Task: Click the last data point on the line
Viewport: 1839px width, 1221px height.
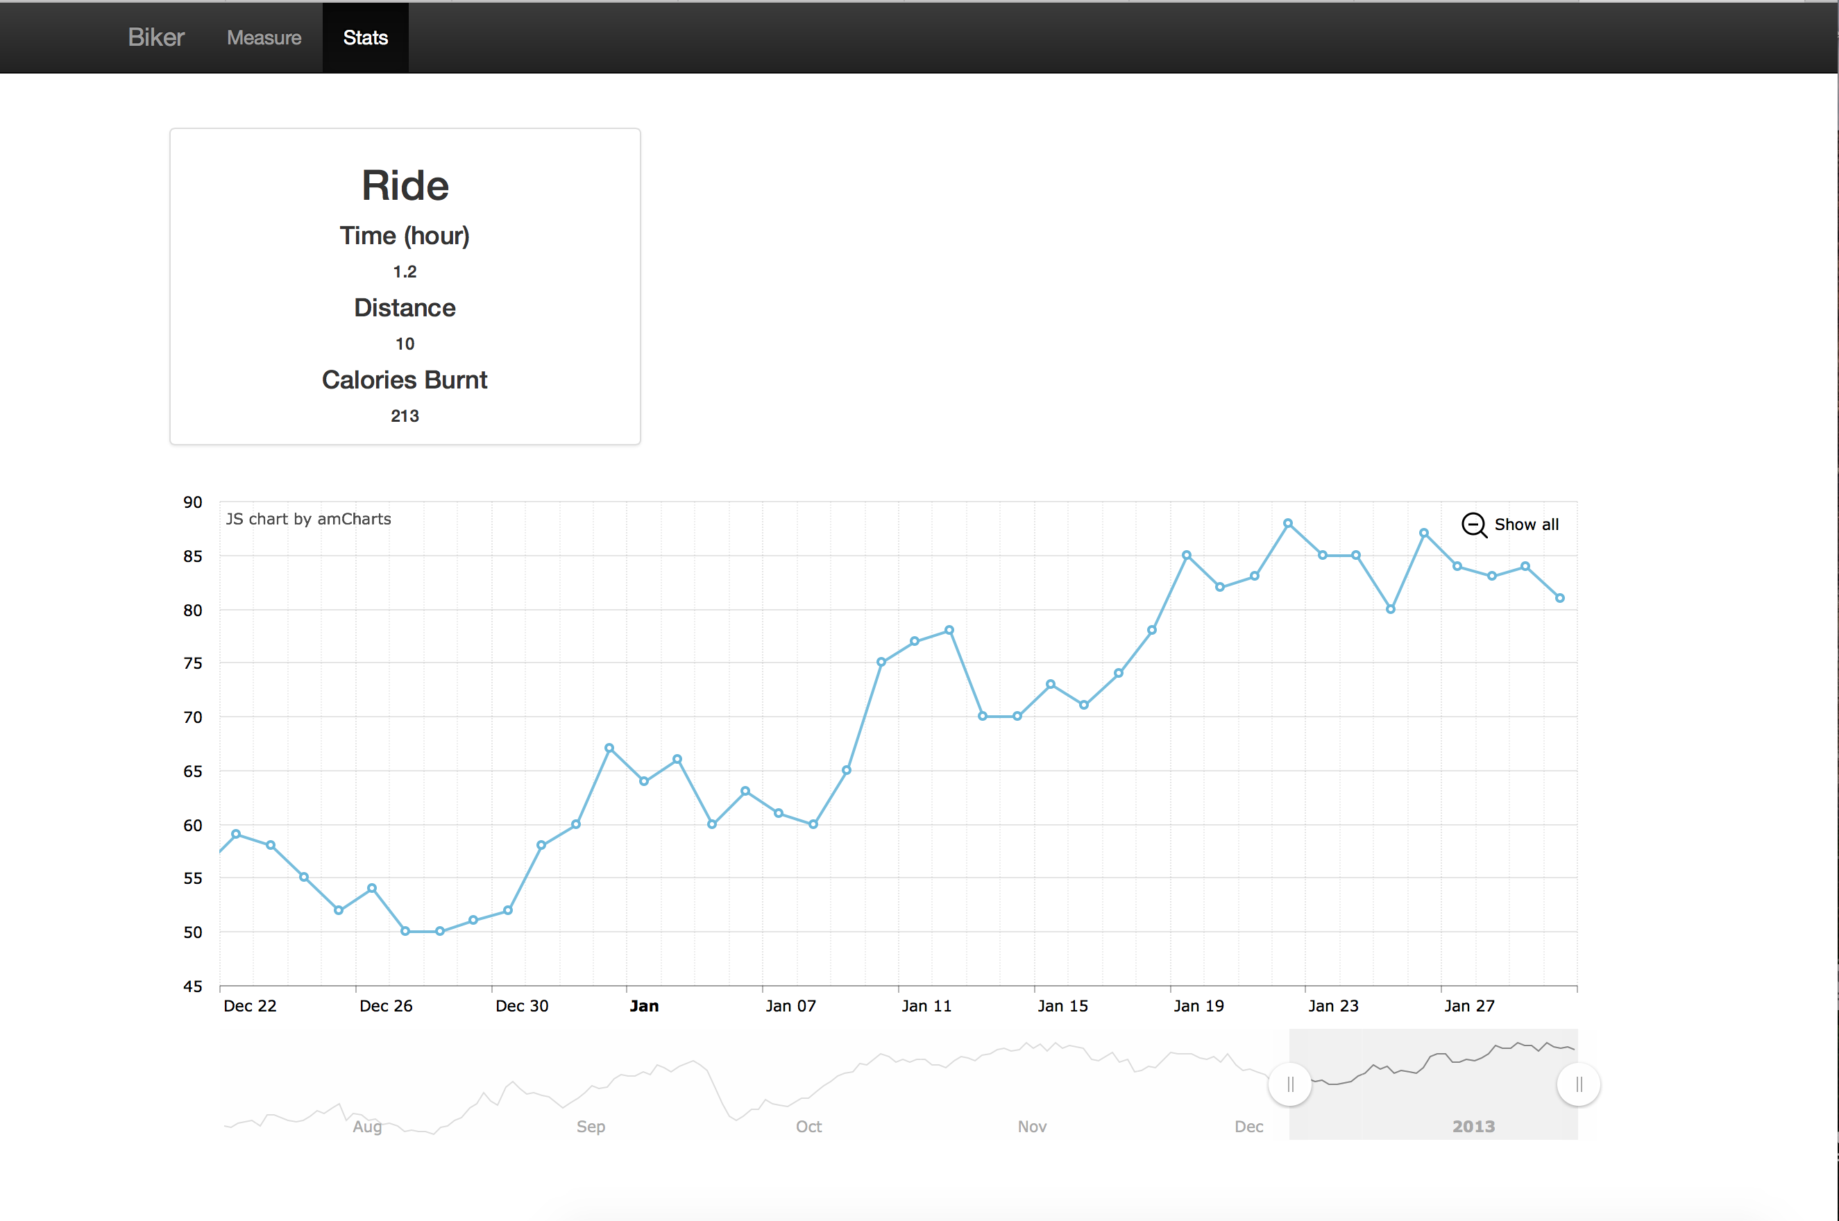Action: [1559, 598]
